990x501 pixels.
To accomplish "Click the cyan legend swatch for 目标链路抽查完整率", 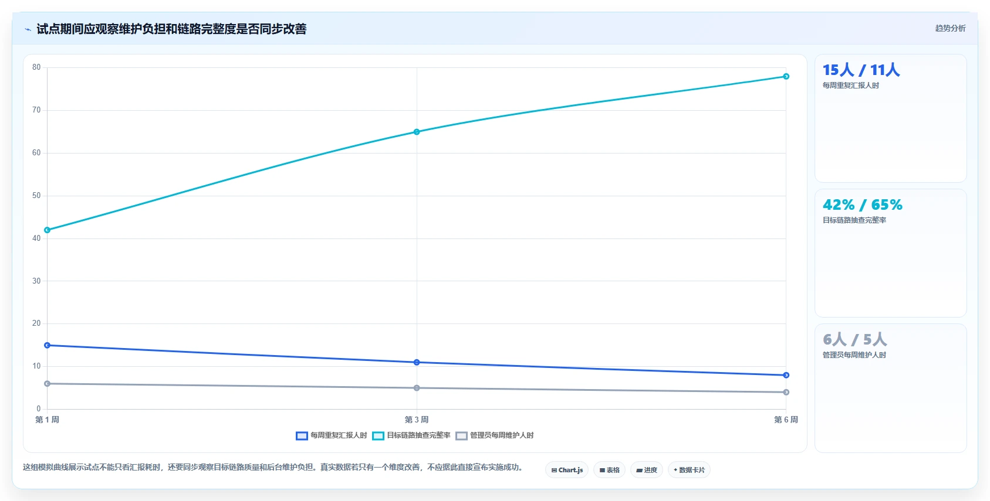I will tap(378, 435).
